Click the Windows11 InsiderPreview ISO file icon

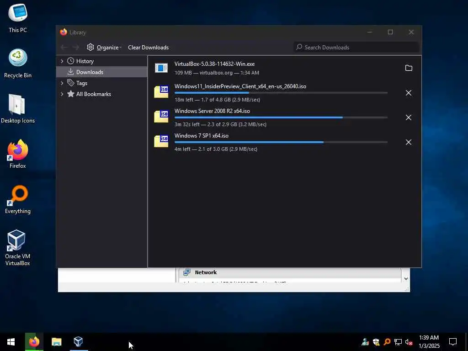[161, 92]
